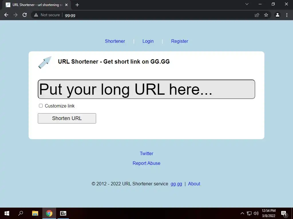Open Windows taskbar search
293x219 pixels.
coord(21,213)
